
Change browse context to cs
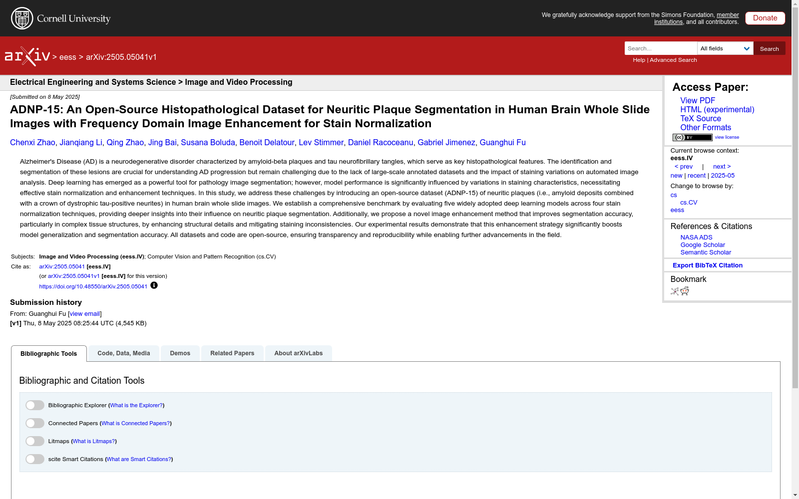point(674,195)
